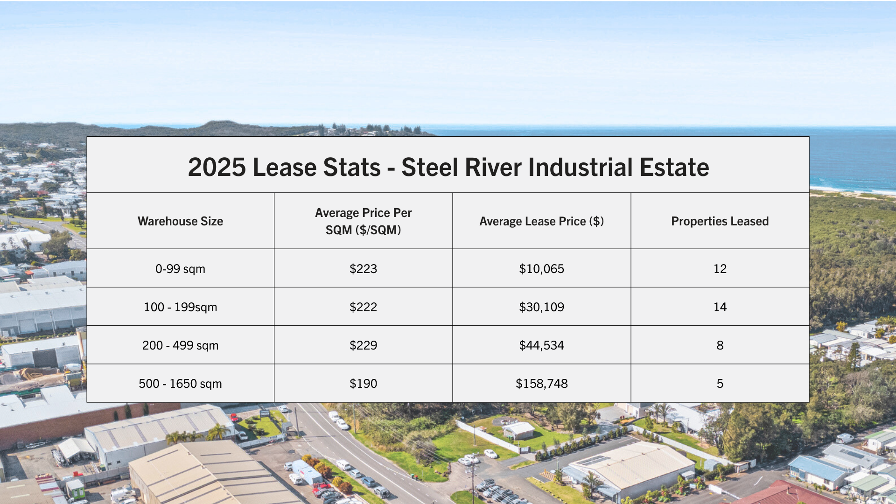This screenshot has width=896, height=504.
Task: Click the '$229' price cell
Action: 363,345
